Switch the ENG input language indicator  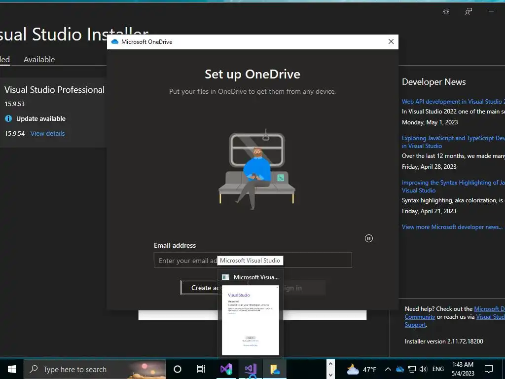coord(438,369)
